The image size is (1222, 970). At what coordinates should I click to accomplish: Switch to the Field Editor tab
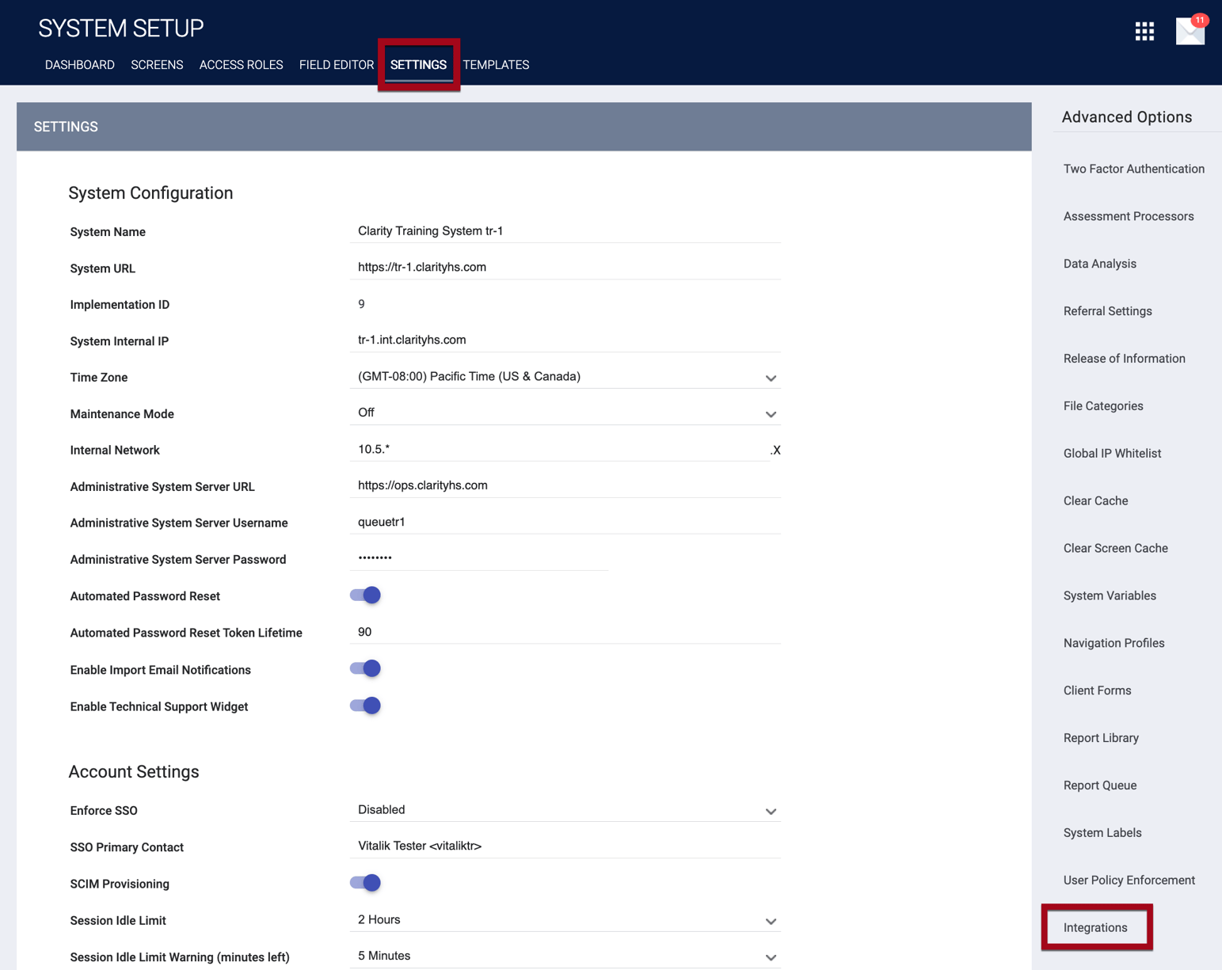[337, 65]
